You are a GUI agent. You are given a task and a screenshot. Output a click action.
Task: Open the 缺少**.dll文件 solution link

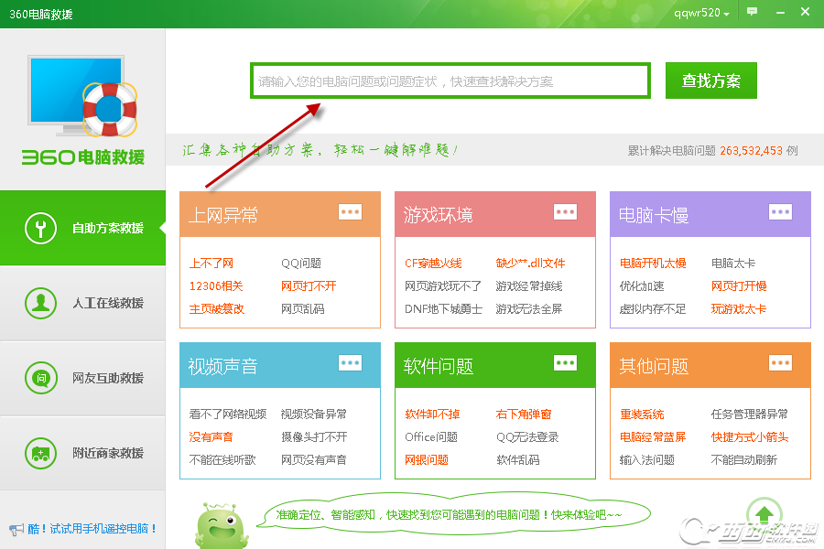(x=530, y=264)
